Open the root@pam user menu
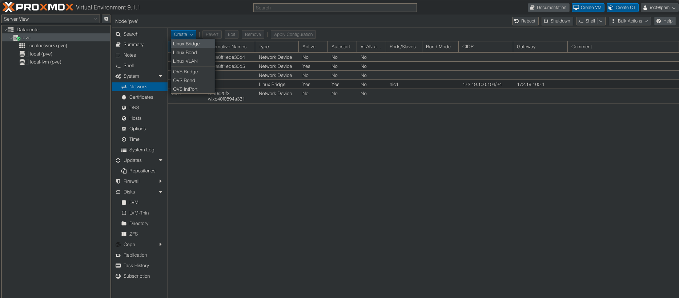Viewport: 679px width, 298px height. pos(659,8)
